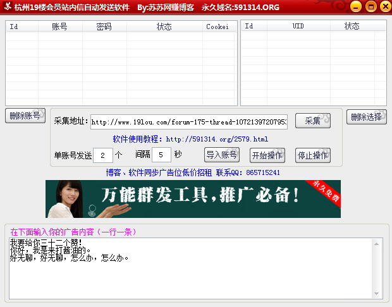Open the tutorial link 591314.org/2579.html
The image size is (392, 307).
217,139
